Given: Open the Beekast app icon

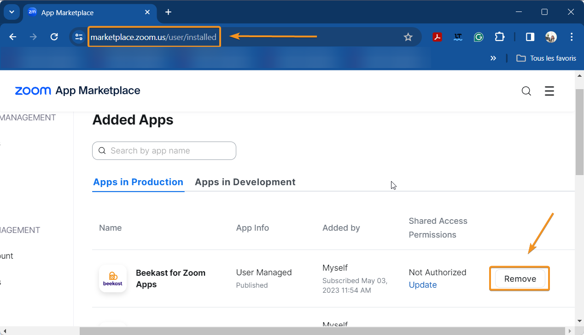Looking at the screenshot, I should 113,278.
